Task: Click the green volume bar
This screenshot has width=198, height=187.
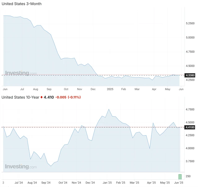Action: pos(180,177)
